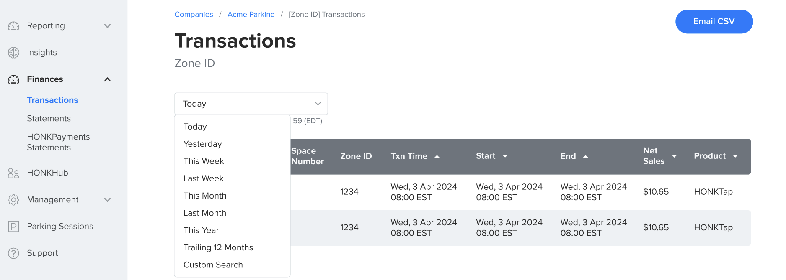Click the Finances gauge icon
The height and width of the screenshot is (280, 786).
[x=13, y=79]
